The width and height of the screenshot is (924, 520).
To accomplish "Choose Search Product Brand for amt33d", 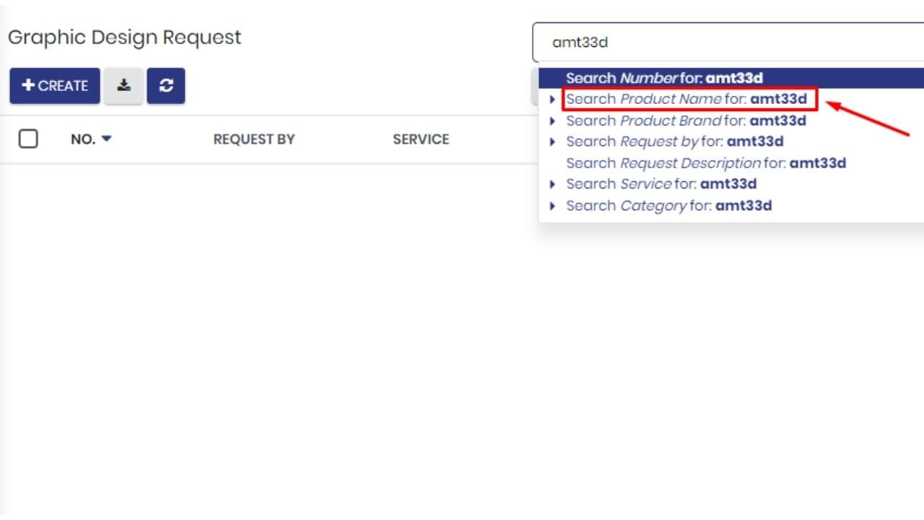I will click(x=686, y=121).
